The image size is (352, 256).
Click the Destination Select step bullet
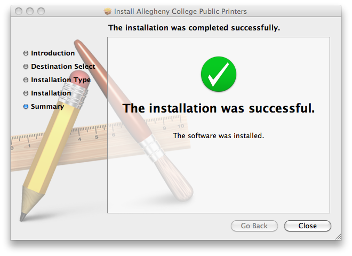tap(26, 67)
